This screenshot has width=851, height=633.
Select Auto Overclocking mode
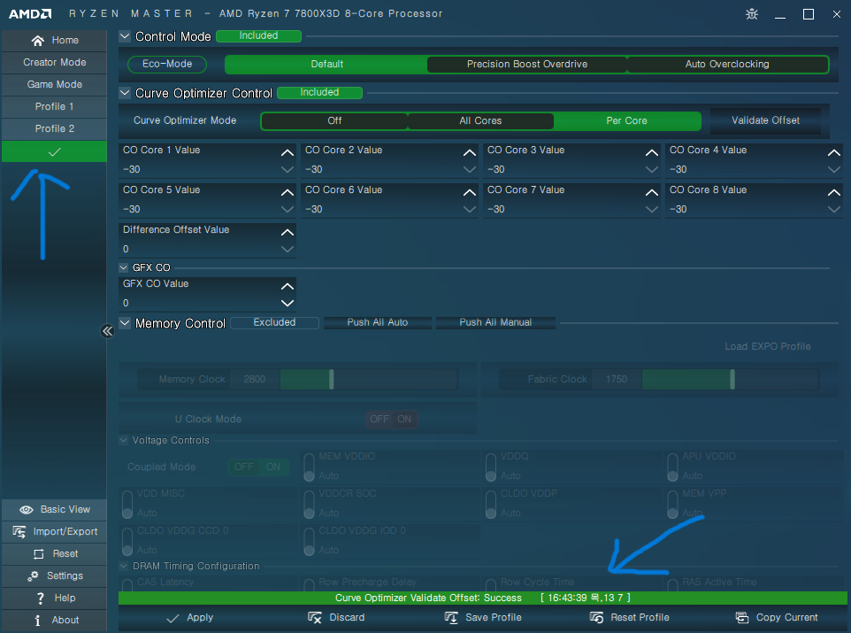[x=727, y=64]
